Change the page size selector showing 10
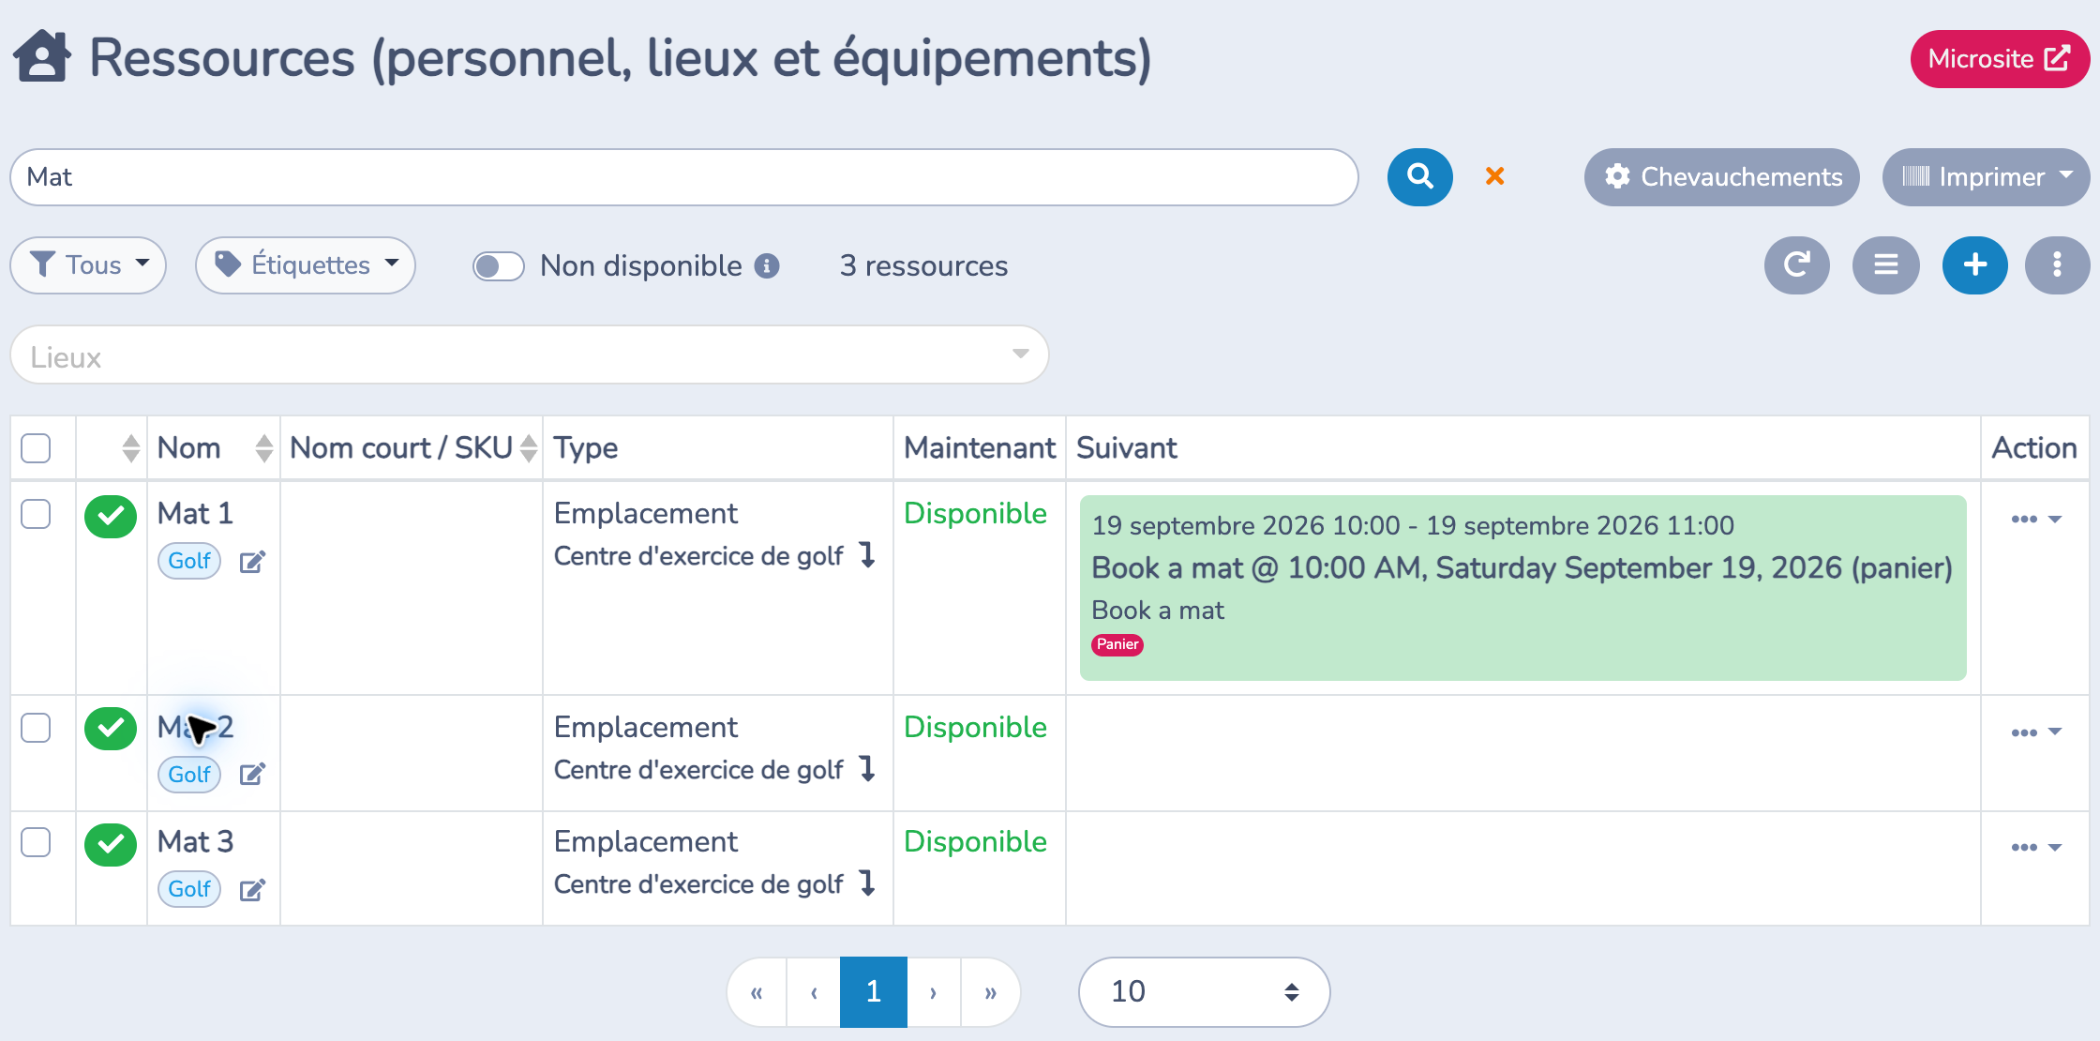Viewport: 2100px width, 1041px height. (x=1204, y=992)
